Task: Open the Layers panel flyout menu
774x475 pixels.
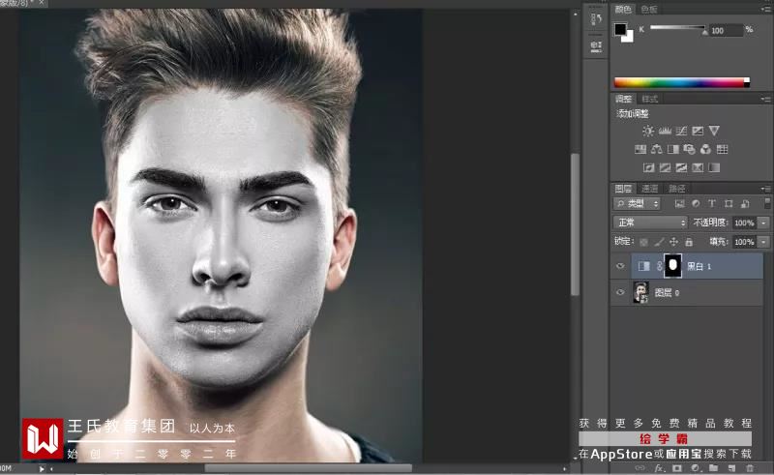Action: (x=765, y=189)
